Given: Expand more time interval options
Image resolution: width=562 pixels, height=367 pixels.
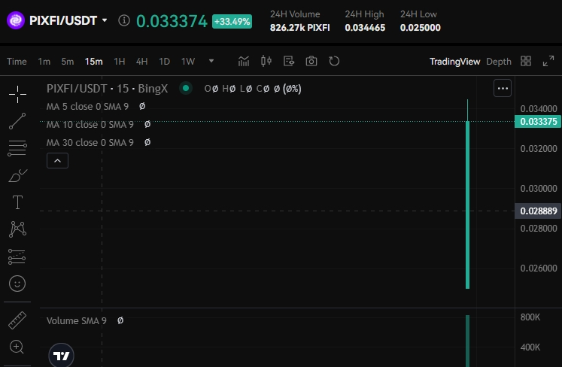Looking at the screenshot, I should click(211, 61).
